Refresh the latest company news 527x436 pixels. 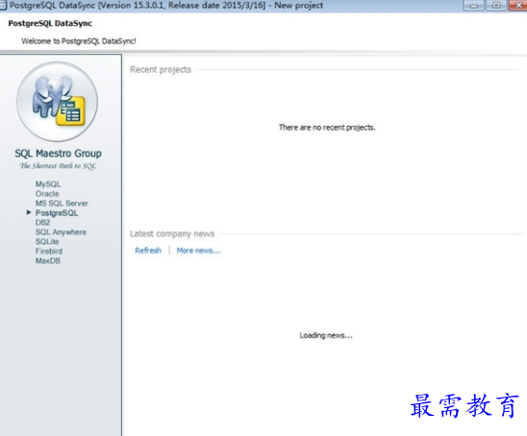(x=148, y=251)
